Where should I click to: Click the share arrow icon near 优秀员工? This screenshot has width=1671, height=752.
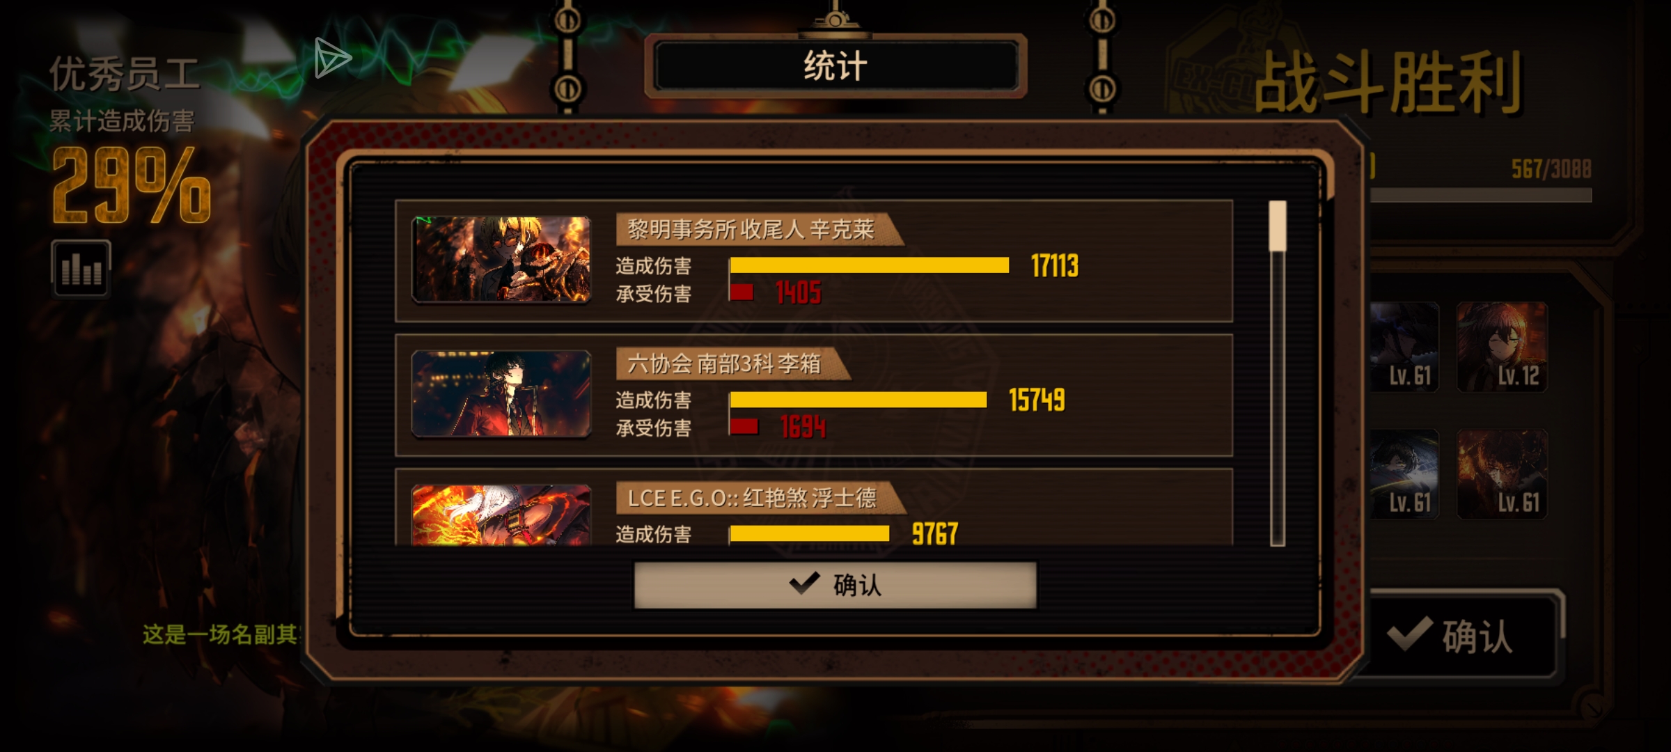click(x=333, y=58)
